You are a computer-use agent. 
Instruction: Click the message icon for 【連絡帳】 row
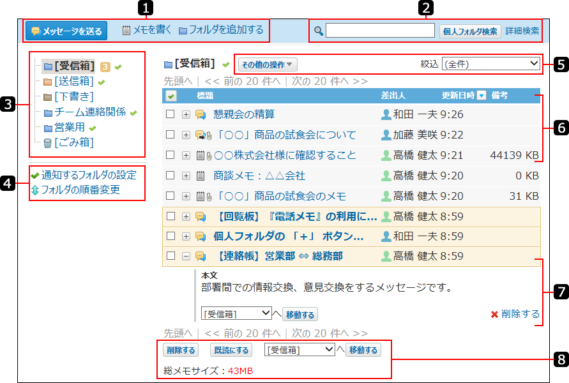(x=201, y=257)
